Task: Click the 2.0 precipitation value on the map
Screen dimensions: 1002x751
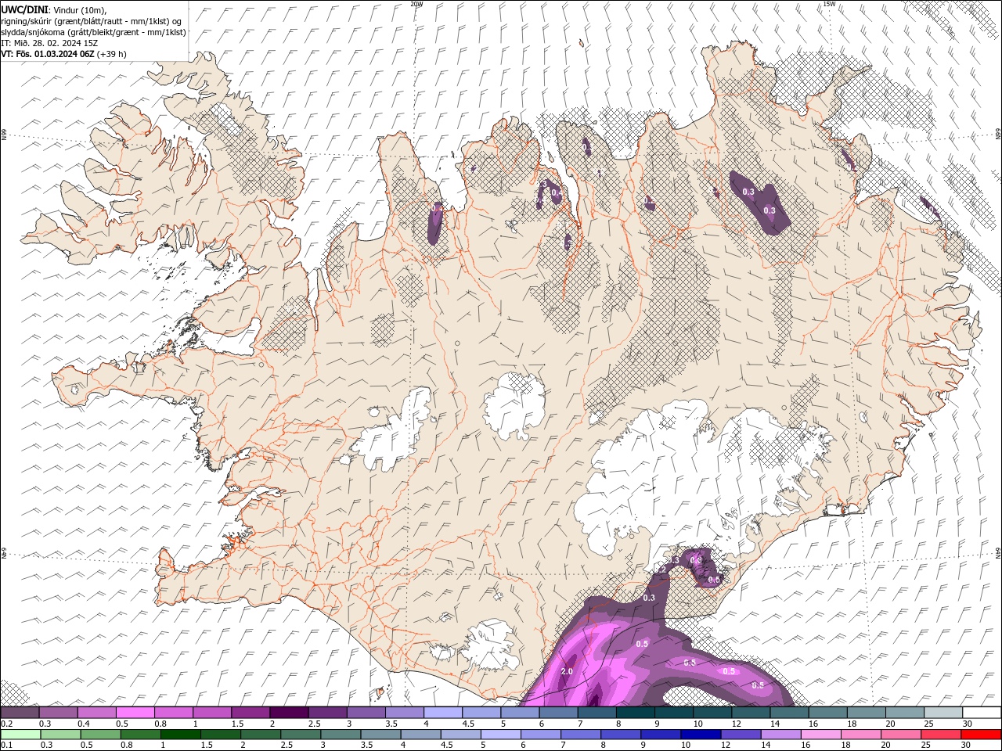Action: click(568, 671)
